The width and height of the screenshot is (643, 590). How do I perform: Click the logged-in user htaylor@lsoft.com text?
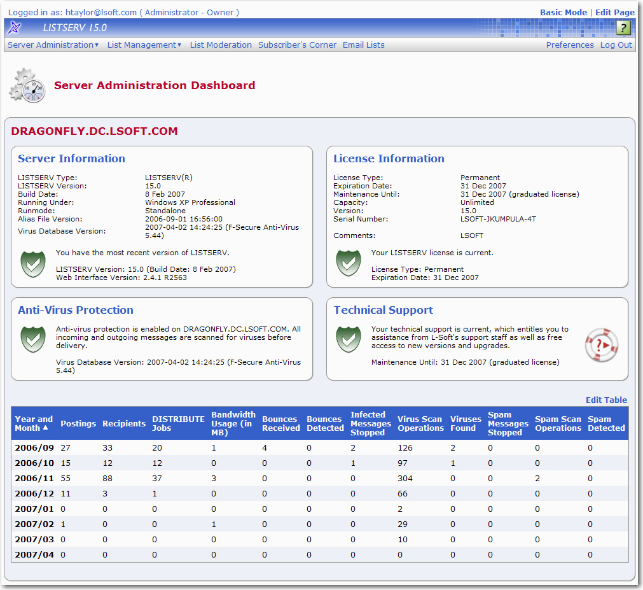101,12
